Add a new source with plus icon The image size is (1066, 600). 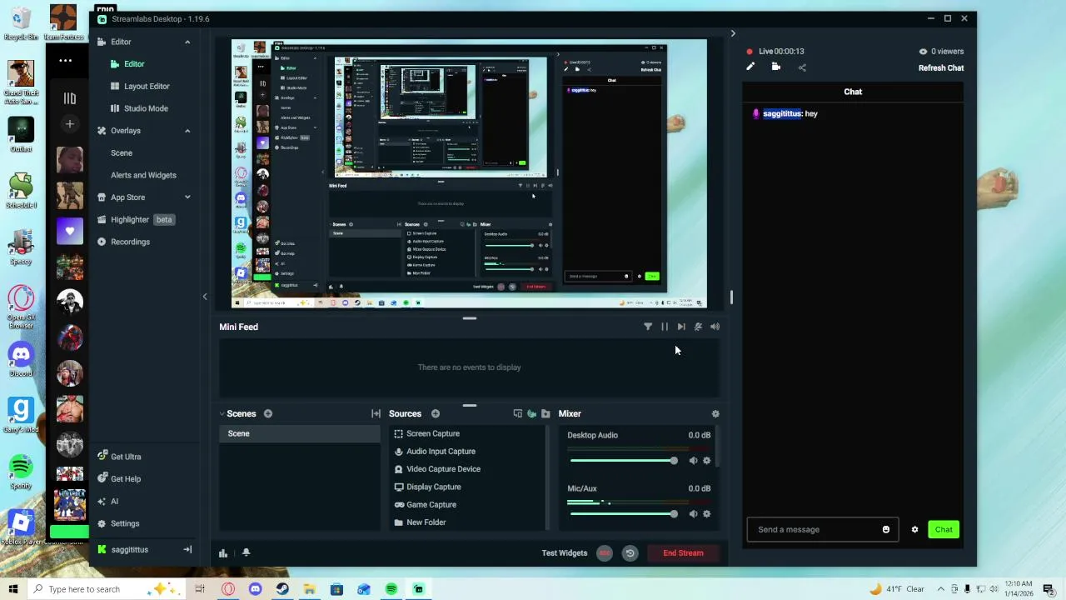(436, 413)
